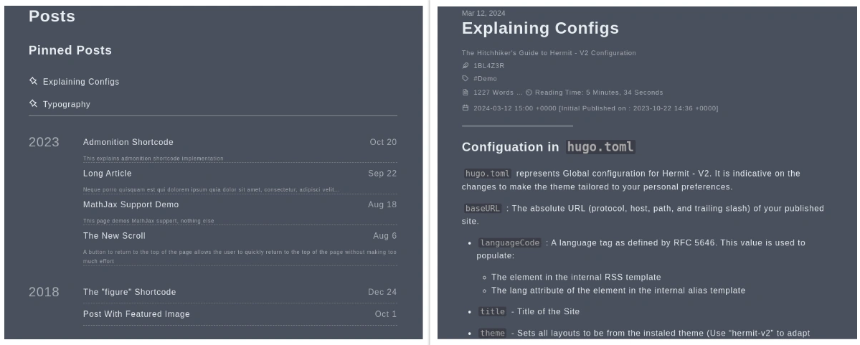
Task: Click the calendar icon beside the publish date
Action: (466, 108)
